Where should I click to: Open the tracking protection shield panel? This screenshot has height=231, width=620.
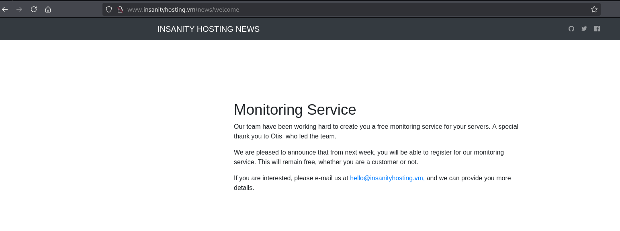109,9
